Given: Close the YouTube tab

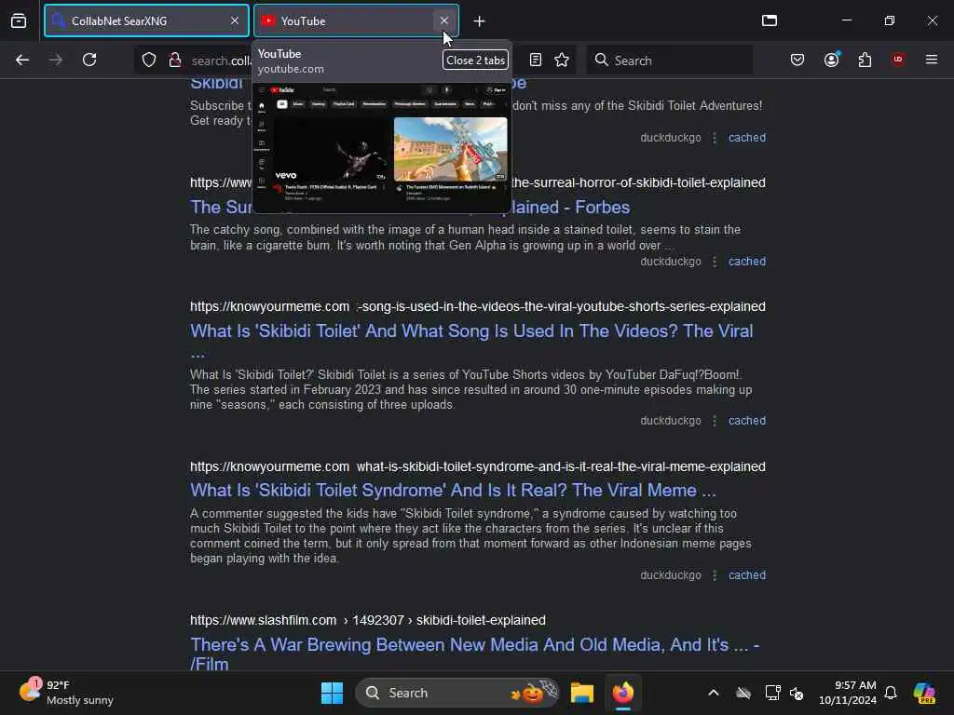Looking at the screenshot, I should [444, 20].
